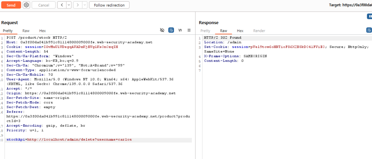Click the Sec-Ch-Ua-Mobile header line
372x159 pixels.
pos(30,75)
